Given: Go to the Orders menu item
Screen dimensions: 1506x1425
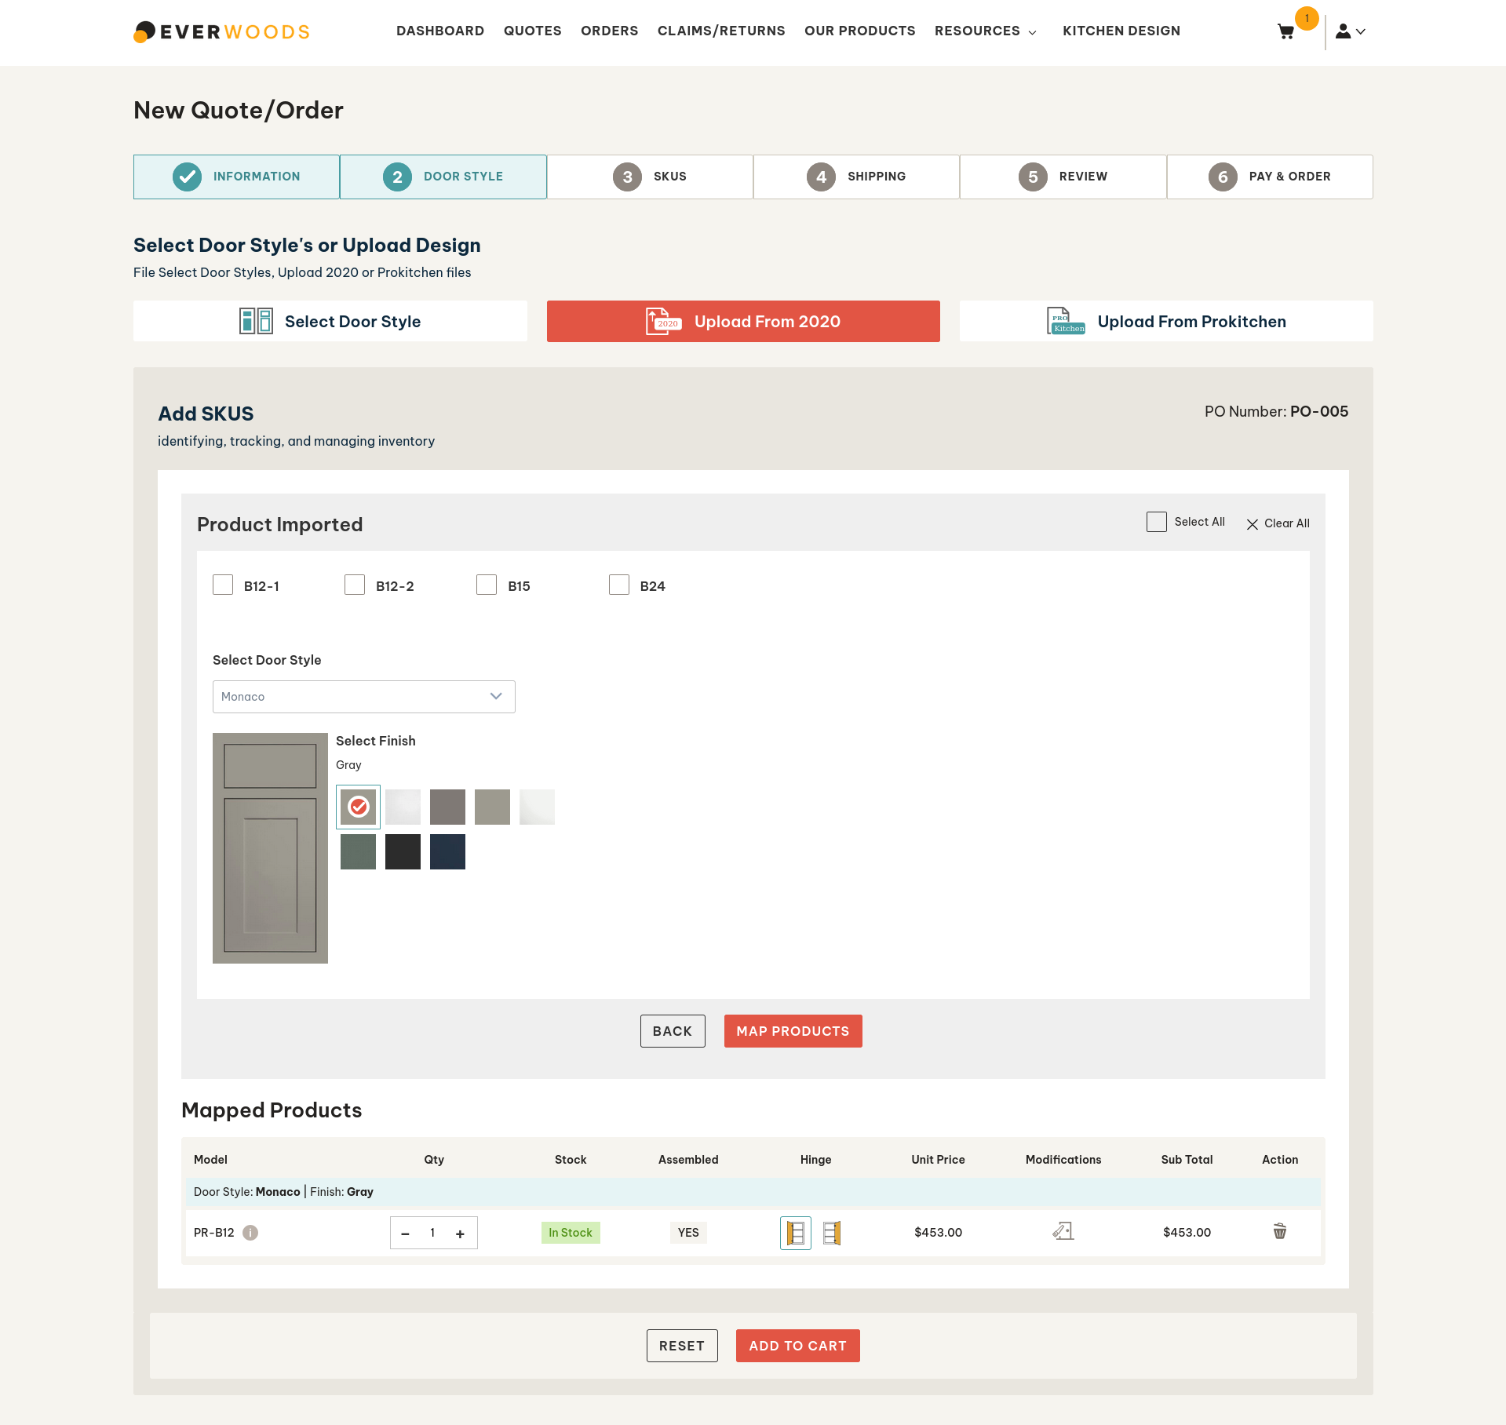Looking at the screenshot, I should tap(609, 31).
